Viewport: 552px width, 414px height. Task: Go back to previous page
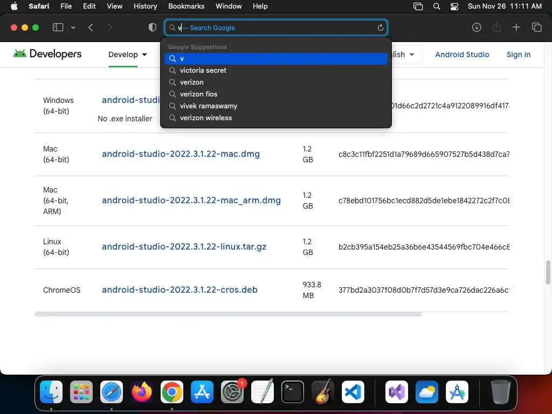click(x=91, y=27)
